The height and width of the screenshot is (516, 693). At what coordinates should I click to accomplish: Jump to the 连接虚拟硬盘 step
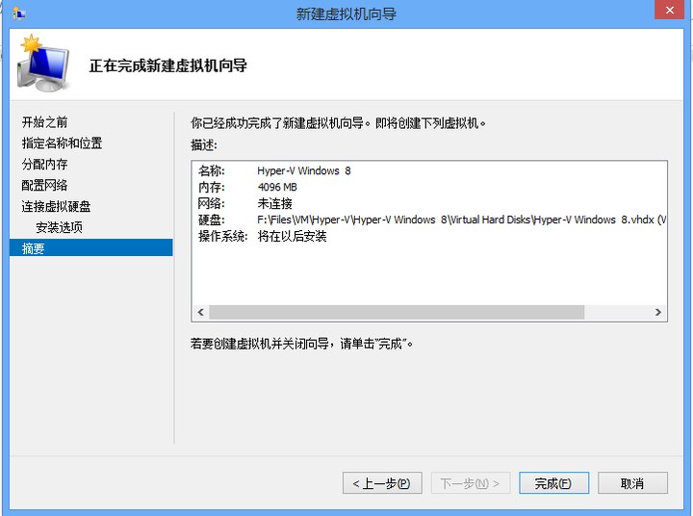56,206
